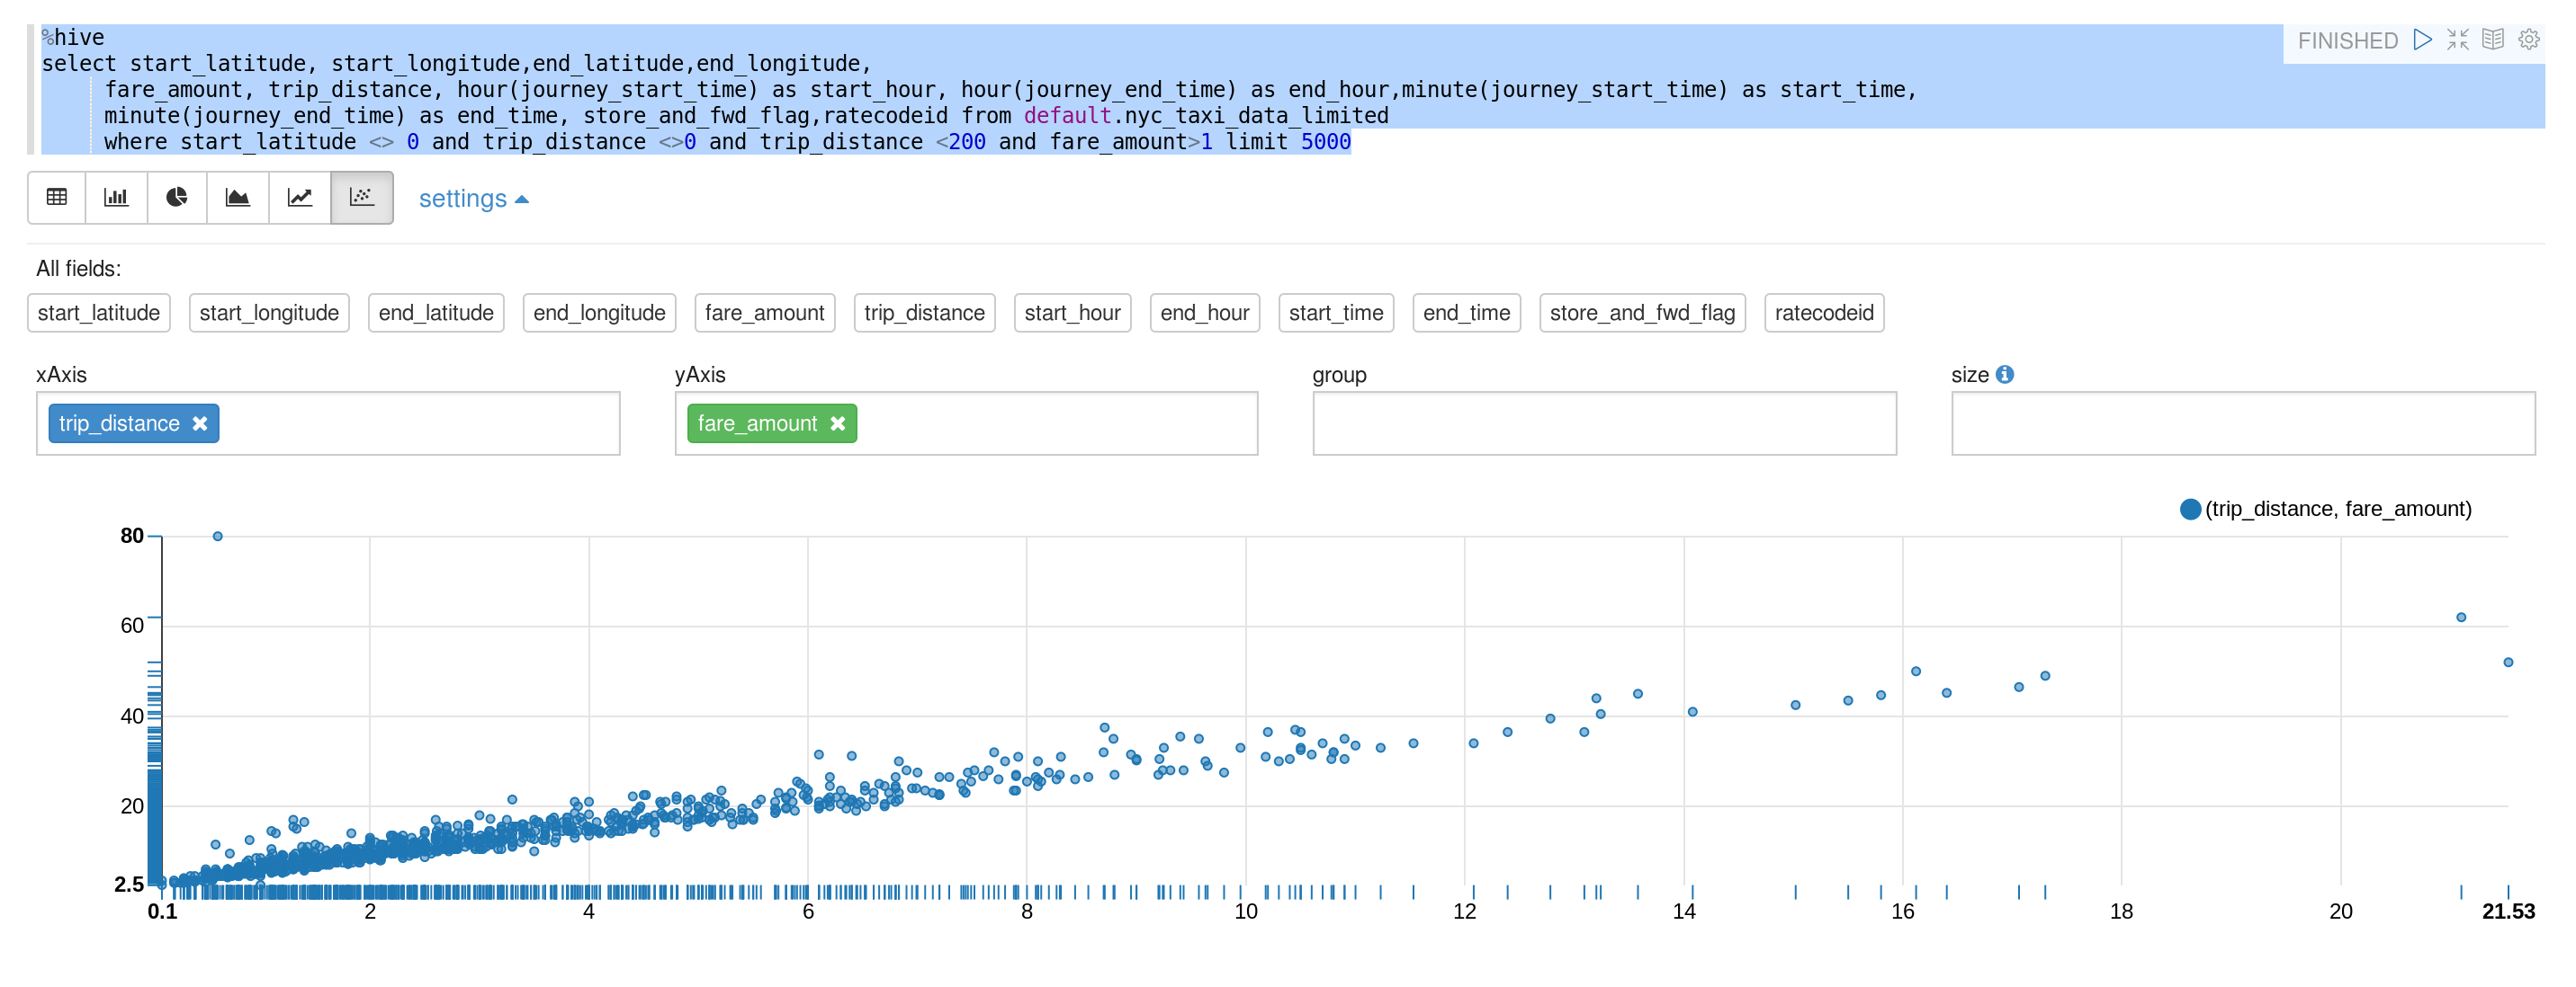Click the ratecodeid field chip

[x=1823, y=313]
